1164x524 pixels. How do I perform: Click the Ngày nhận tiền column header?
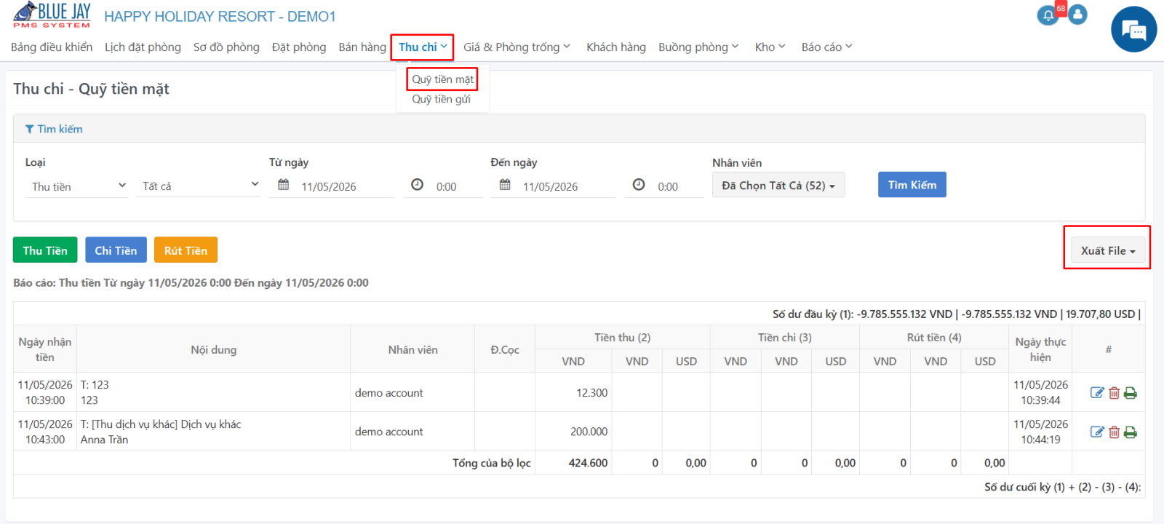click(x=45, y=349)
